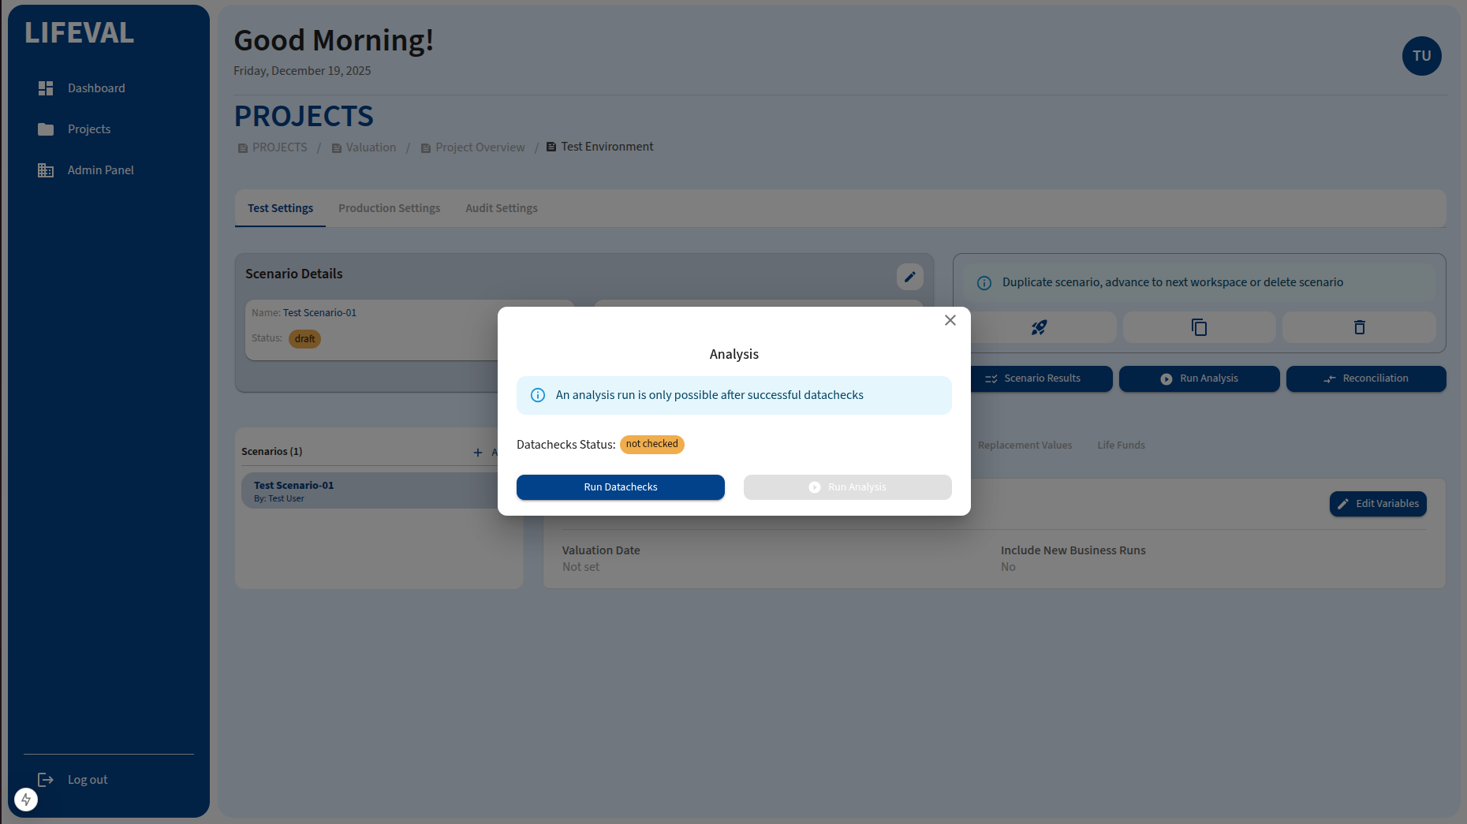Click the rocket advance-to-next-workspace icon
Screen dimensions: 1467x824
tap(1039, 327)
